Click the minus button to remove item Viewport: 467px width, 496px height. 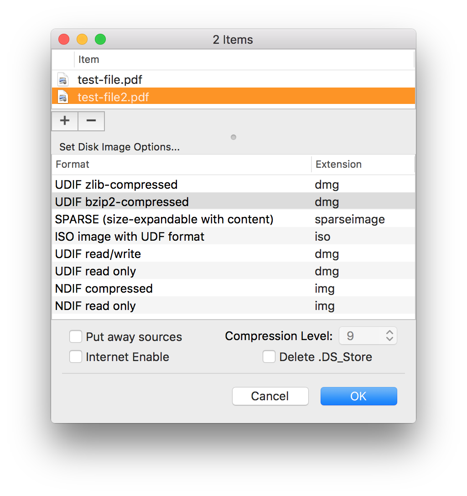pyautogui.click(x=91, y=121)
